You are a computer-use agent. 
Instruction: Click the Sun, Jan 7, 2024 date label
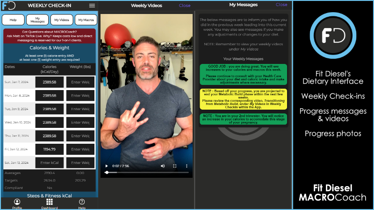click(x=16, y=82)
